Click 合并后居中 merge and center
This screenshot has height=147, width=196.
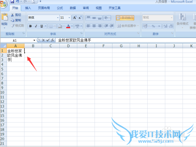(127, 26)
